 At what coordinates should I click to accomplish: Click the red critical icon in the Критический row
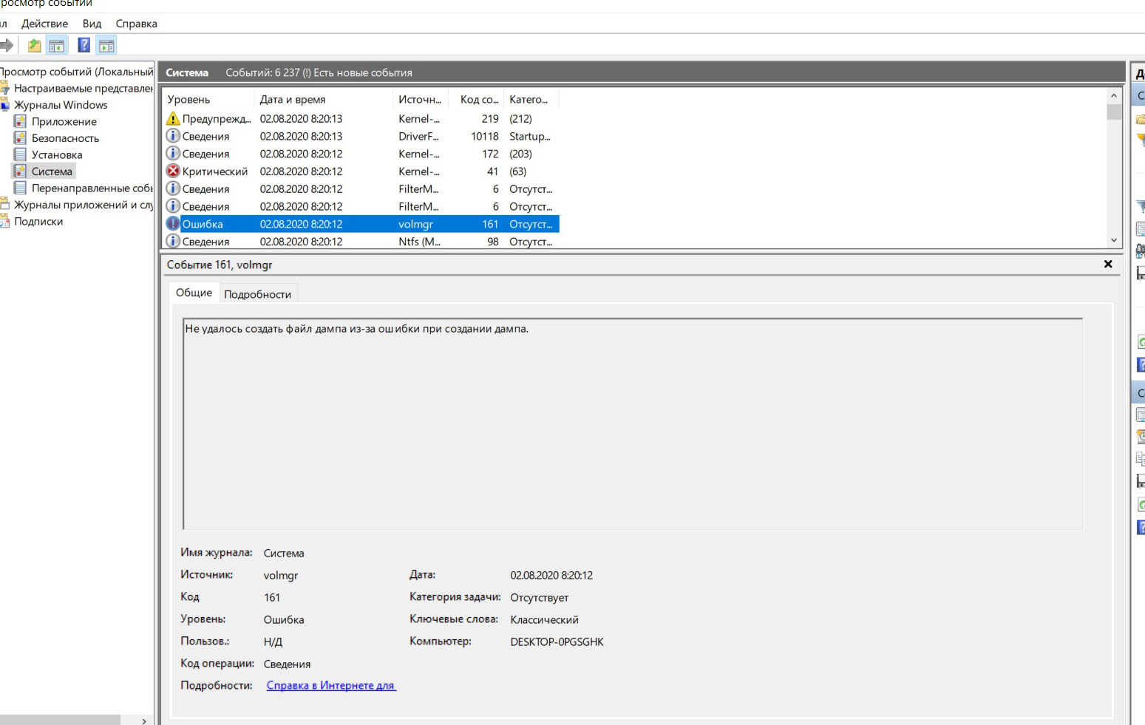point(173,171)
